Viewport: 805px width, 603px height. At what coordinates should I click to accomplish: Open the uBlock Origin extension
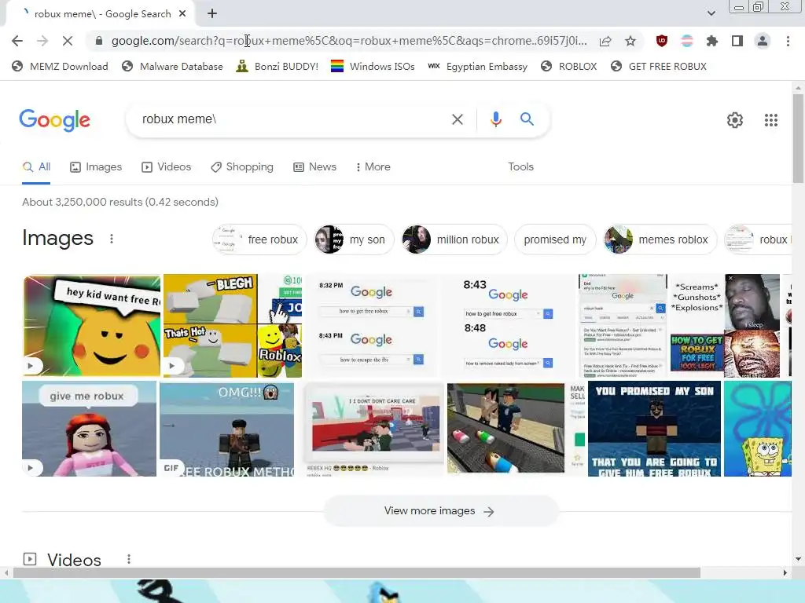pyautogui.click(x=662, y=41)
